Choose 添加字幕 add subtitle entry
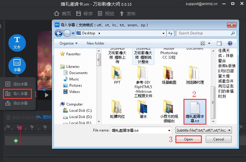The image size is (246, 162). tap(17, 84)
